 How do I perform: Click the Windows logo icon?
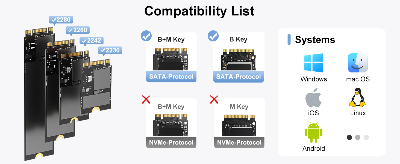(x=313, y=63)
